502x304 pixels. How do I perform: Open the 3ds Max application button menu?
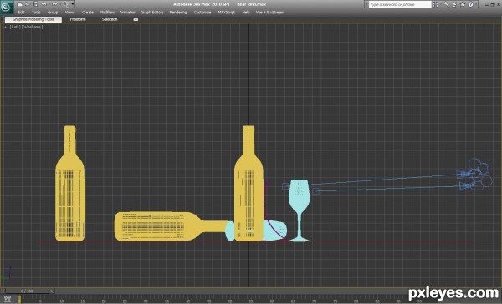(7, 7)
